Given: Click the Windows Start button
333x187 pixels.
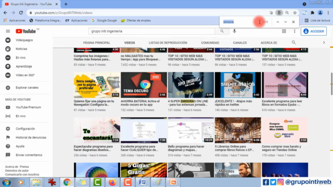Looking at the screenshot, I should point(6,182).
